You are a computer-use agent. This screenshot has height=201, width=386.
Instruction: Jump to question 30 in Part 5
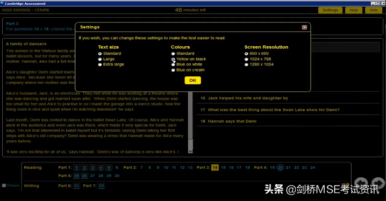pos(117,176)
